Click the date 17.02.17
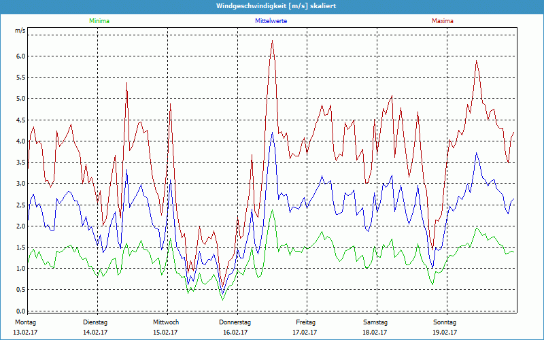The width and height of the screenshot is (544, 340). [305, 333]
